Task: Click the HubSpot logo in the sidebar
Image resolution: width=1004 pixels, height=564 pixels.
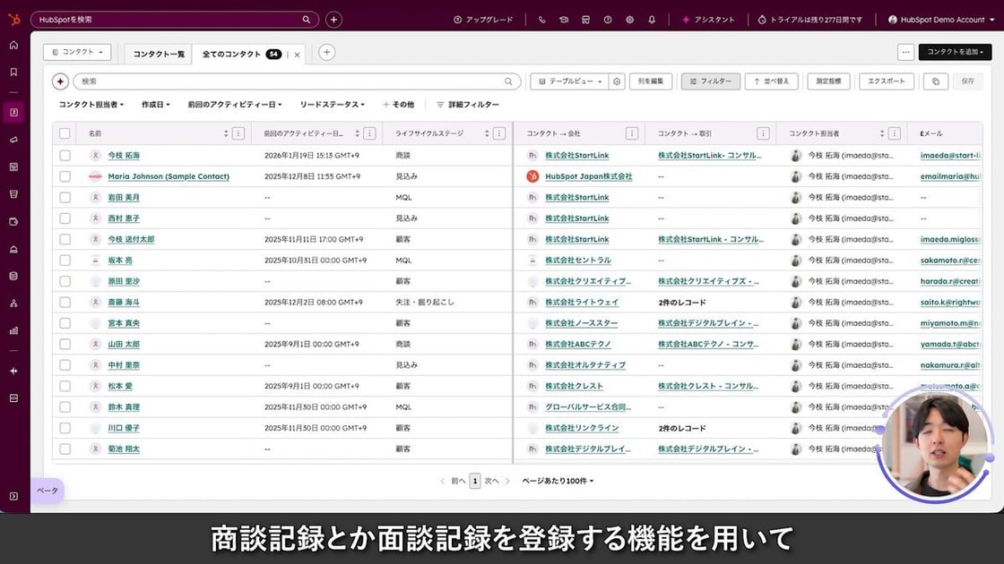Action: pos(13,19)
